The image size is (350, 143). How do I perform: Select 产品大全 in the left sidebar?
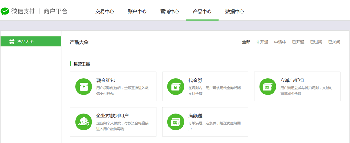pyautogui.click(x=25, y=41)
